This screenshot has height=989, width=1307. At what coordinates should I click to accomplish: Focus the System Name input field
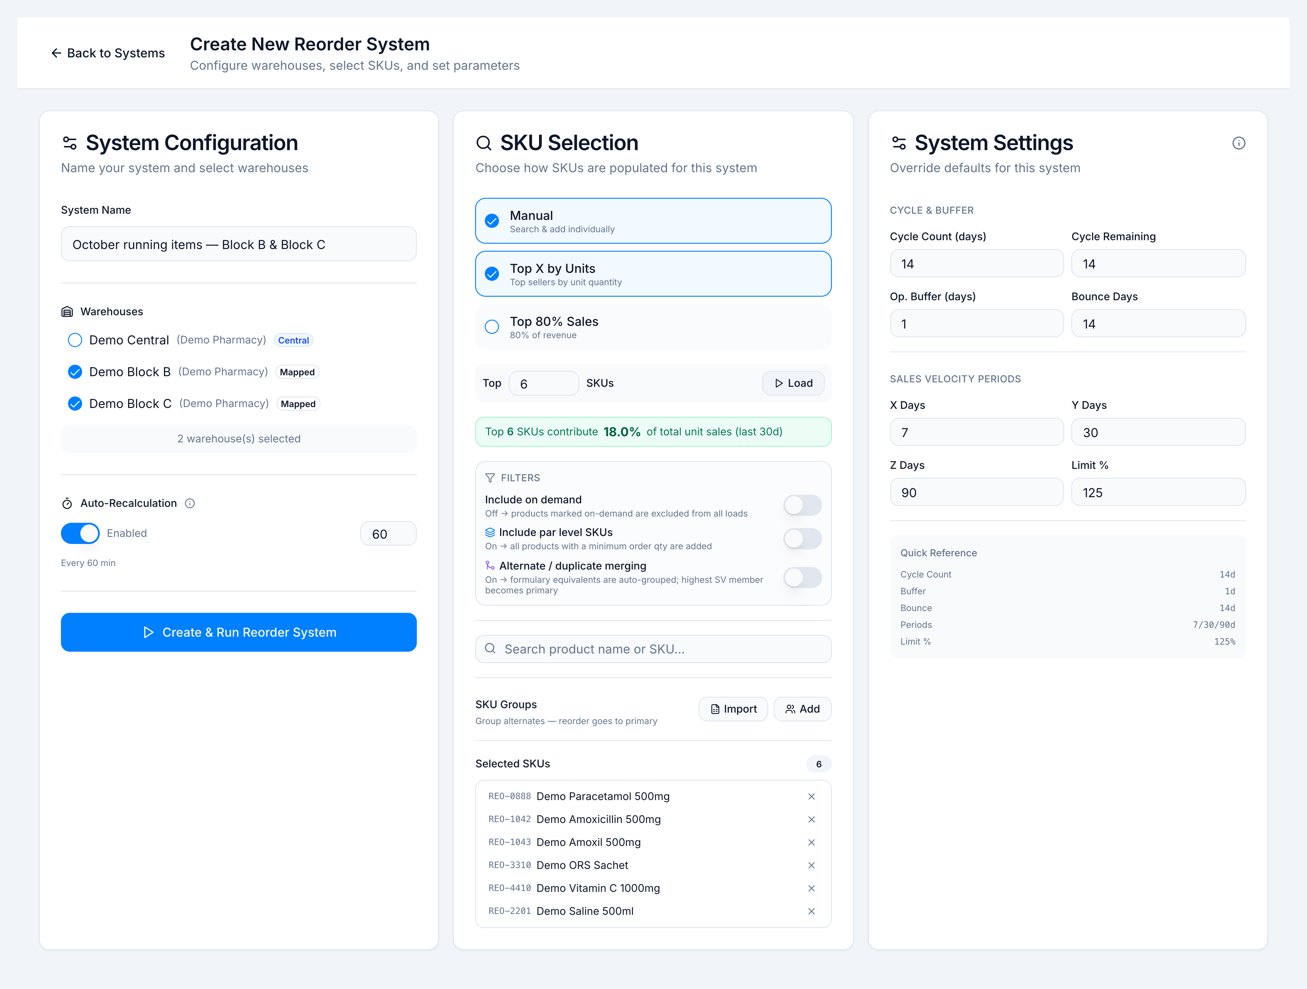(239, 244)
